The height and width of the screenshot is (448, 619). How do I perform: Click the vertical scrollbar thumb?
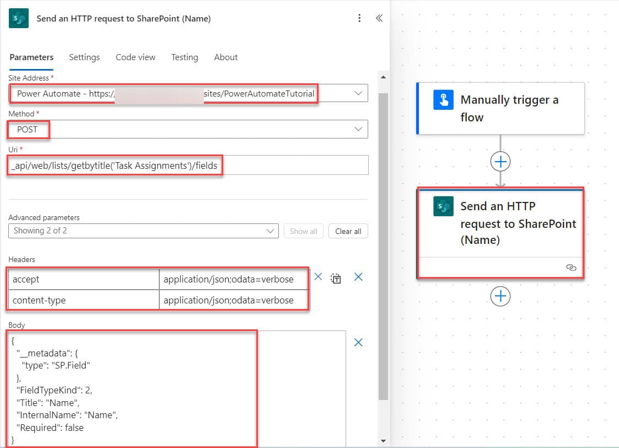383,247
